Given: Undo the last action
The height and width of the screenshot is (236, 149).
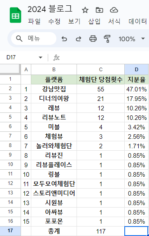Looking at the screenshot, I should click(64, 39).
